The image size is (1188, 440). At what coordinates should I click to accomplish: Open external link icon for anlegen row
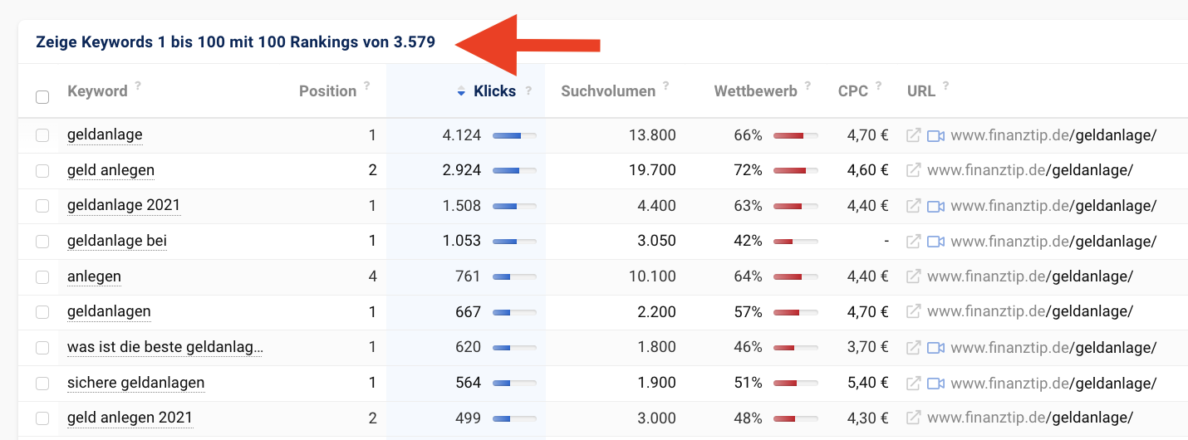913,276
